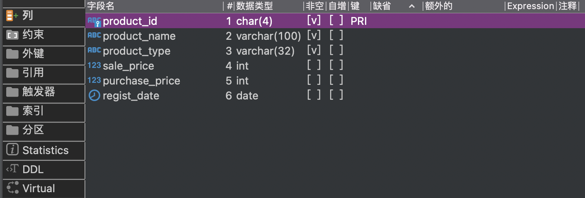Click the clock icon beside regist_date

[x=94, y=96]
